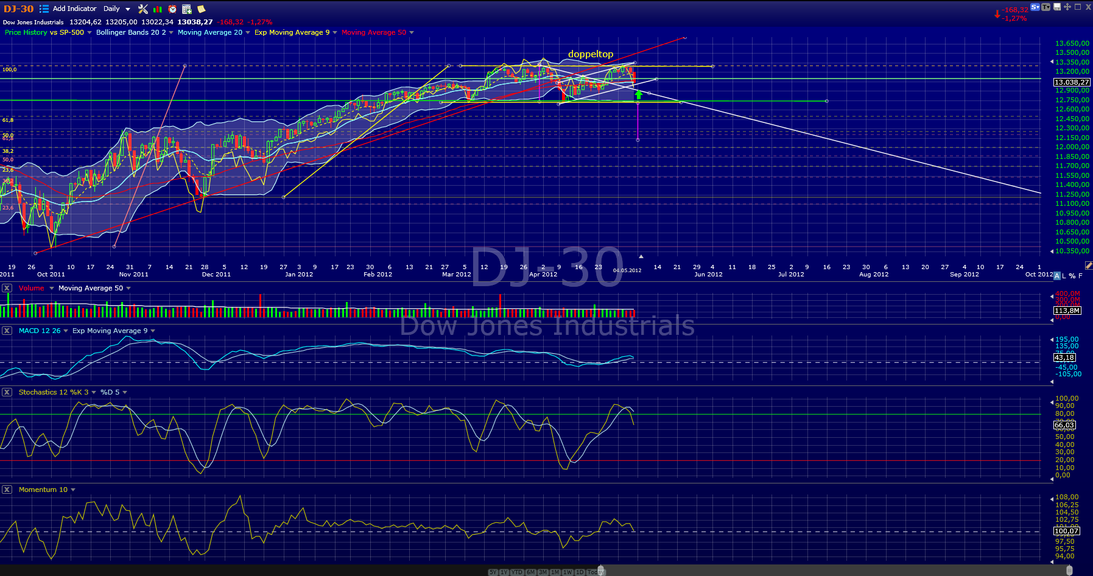
Task: Click the move crosshair arrows icon
Action: [x=1067, y=7]
